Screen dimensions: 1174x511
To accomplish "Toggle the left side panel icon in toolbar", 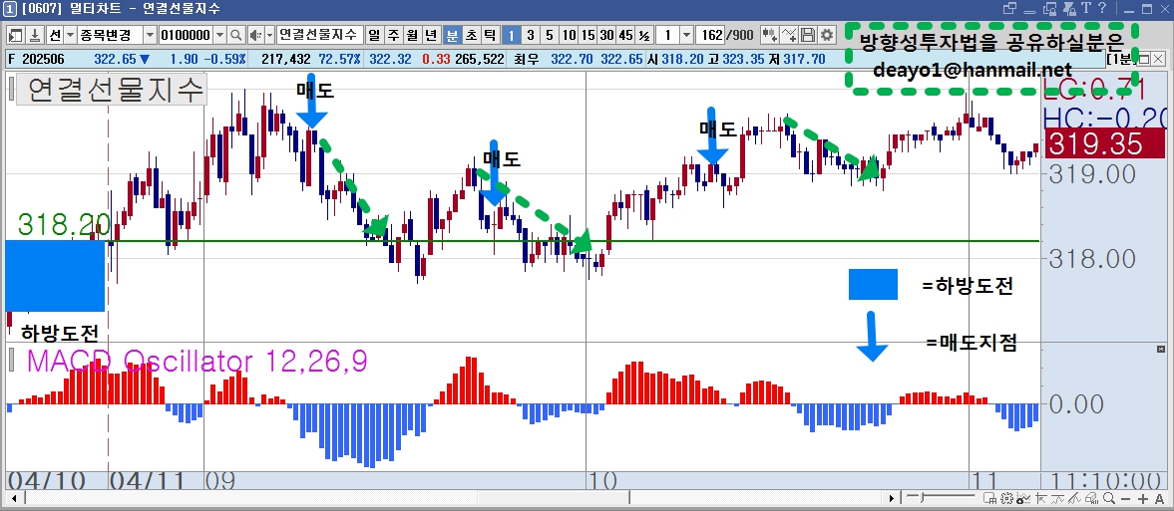I will pyautogui.click(x=15, y=35).
